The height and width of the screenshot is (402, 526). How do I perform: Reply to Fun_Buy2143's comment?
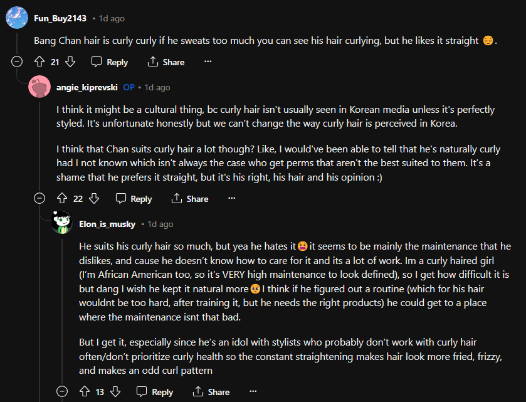[110, 62]
